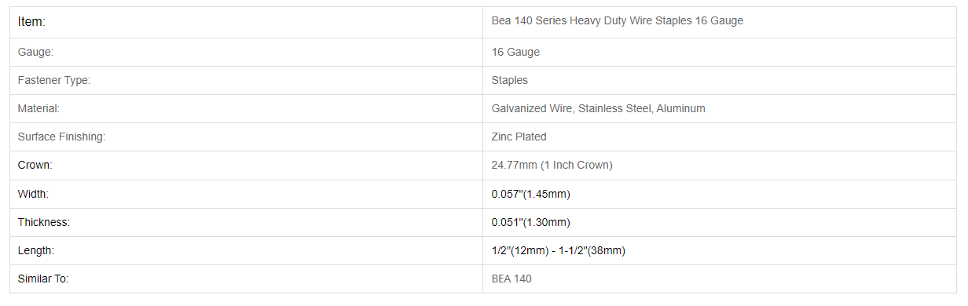Click the "Width:" row label
The height and width of the screenshot is (306, 968).
34,194
